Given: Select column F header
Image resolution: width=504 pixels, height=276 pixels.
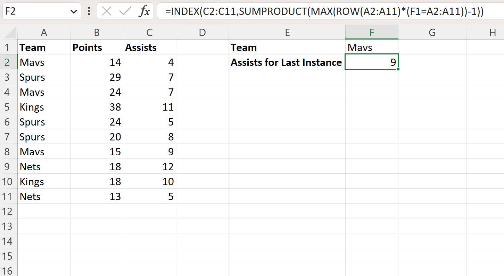Looking at the screenshot, I should click(372, 32).
